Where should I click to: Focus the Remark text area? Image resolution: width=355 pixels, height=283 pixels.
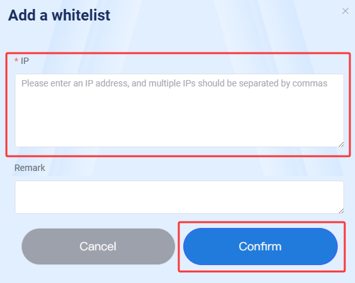click(179, 197)
